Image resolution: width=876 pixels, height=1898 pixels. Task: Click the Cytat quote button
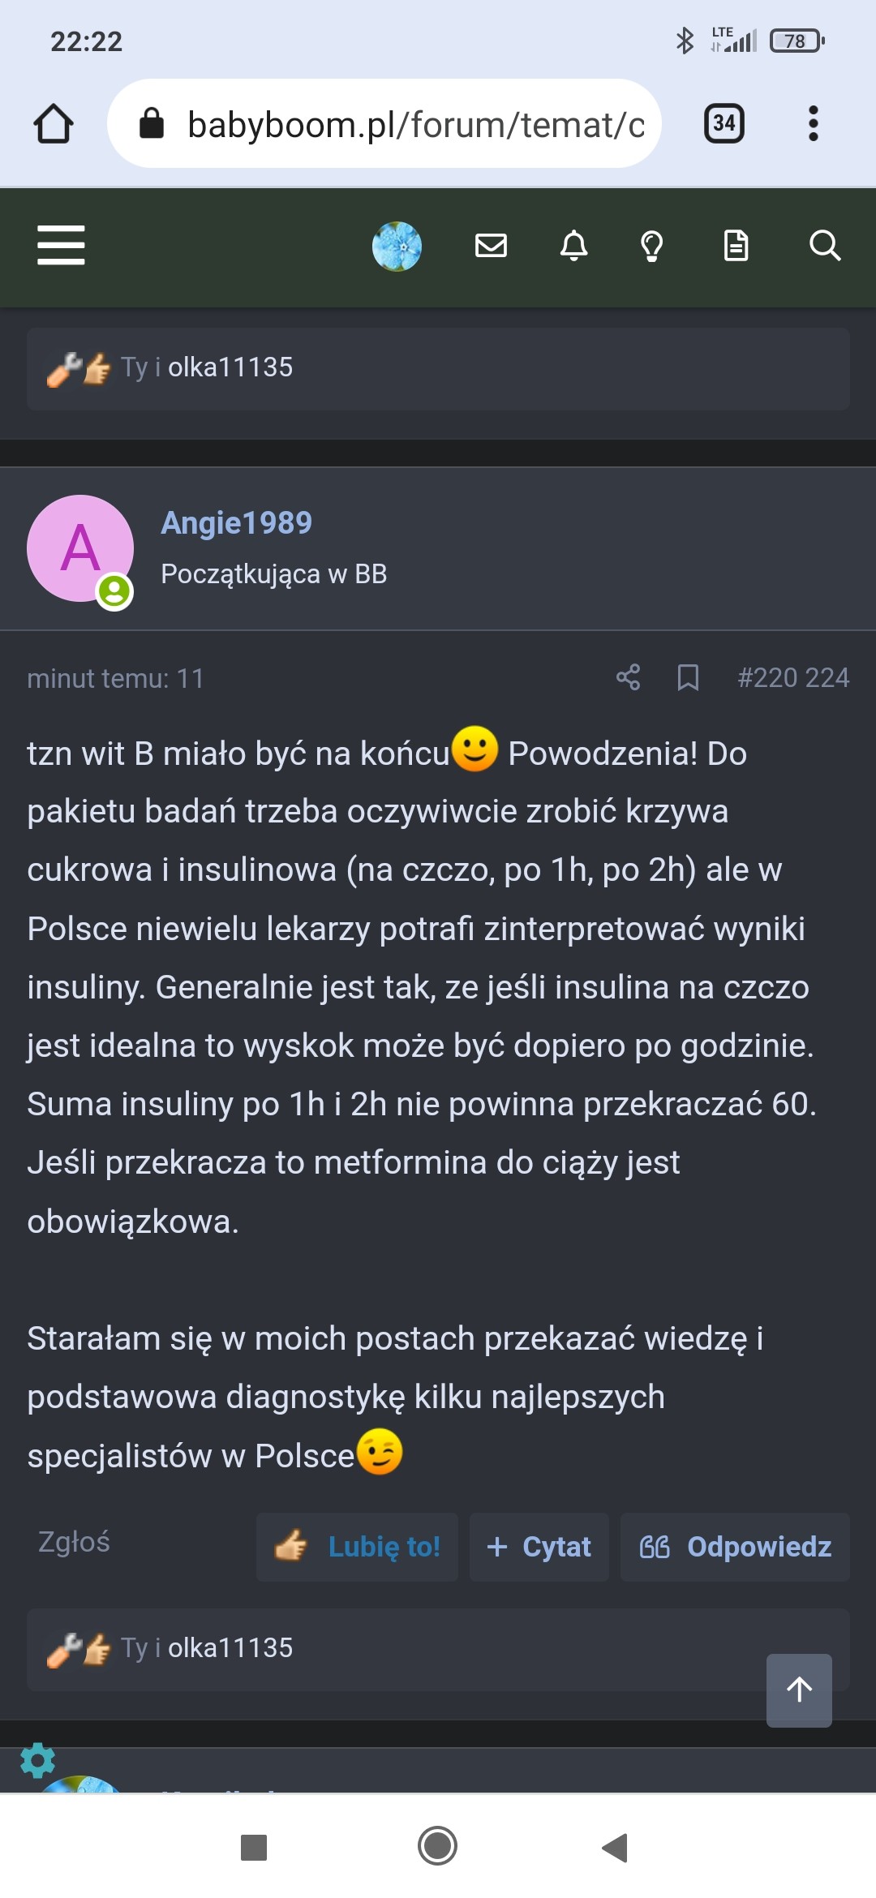[539, 1547]
